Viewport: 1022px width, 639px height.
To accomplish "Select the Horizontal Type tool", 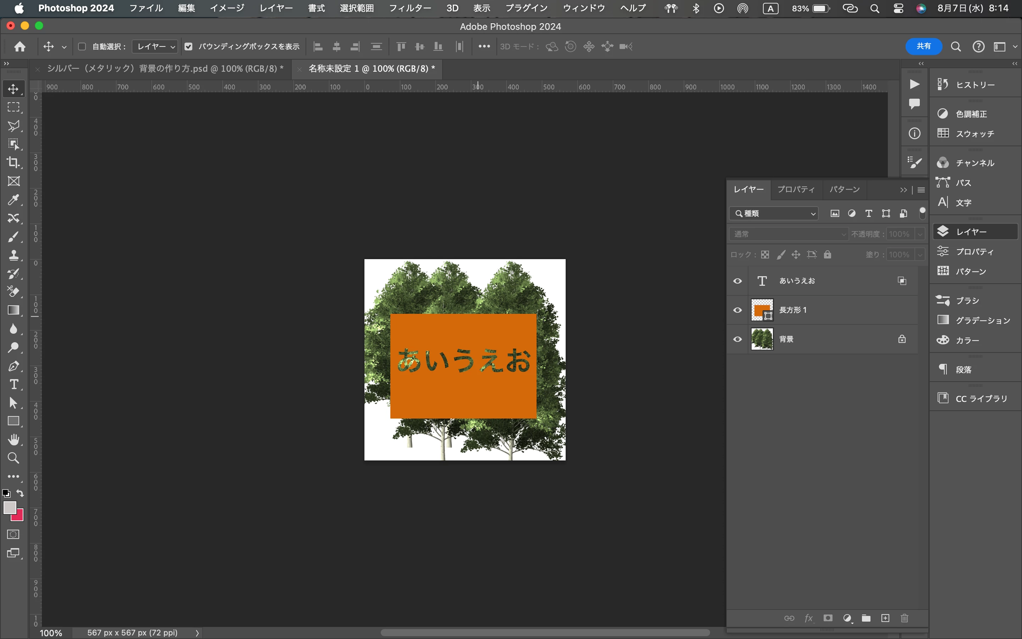I will 13,384.
